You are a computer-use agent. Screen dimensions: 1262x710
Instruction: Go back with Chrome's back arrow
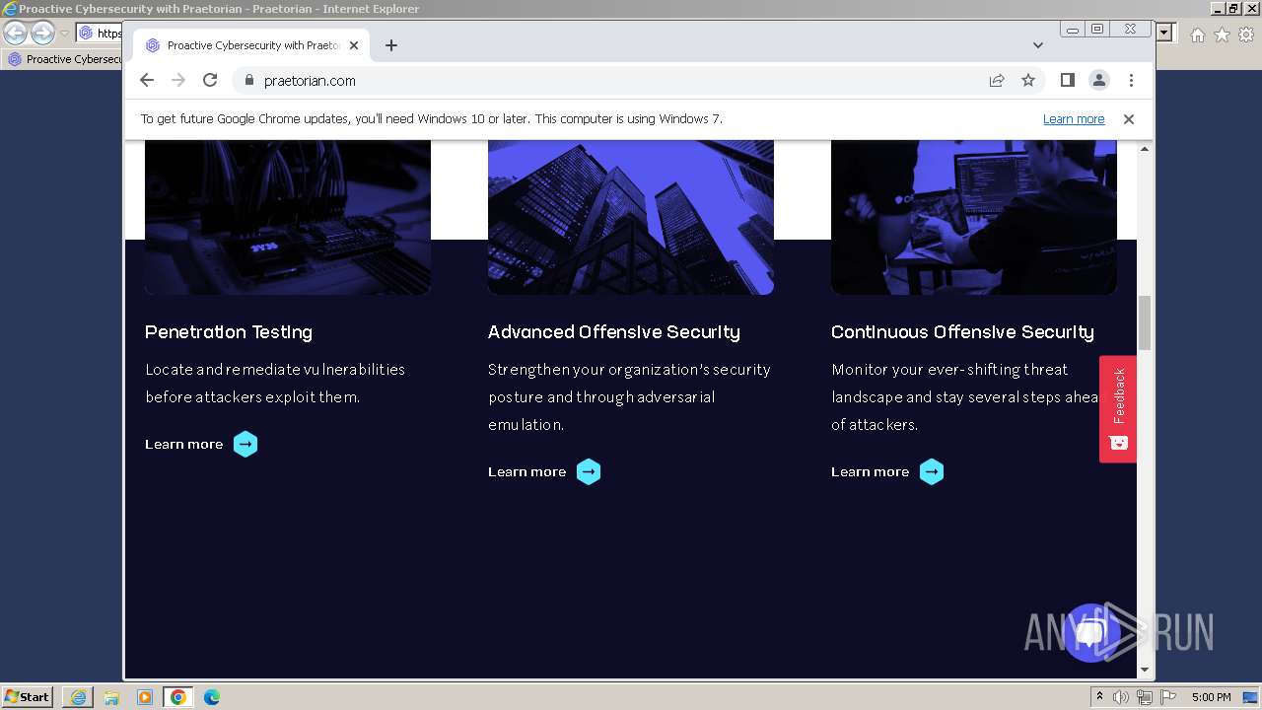[147, 81]
